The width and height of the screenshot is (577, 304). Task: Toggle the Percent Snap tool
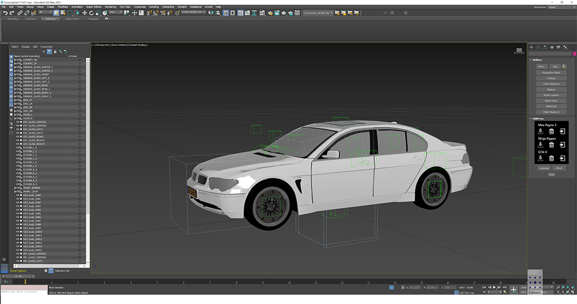pyautogui.click(x=163, y=13)
